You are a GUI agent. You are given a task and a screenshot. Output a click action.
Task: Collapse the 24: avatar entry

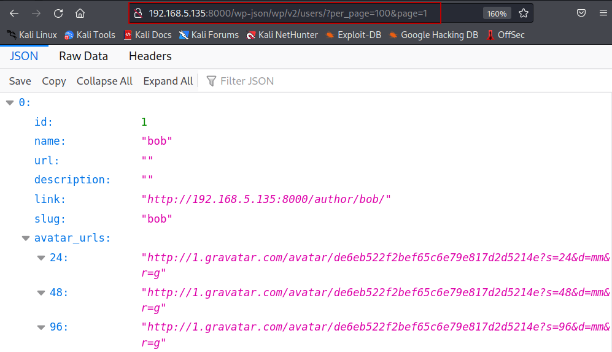[41, 258]
